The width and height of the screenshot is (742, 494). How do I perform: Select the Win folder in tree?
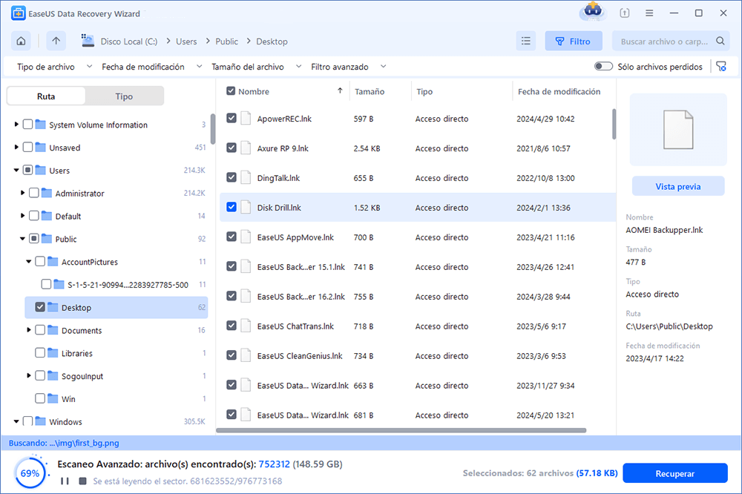click(x=68, y=399)
